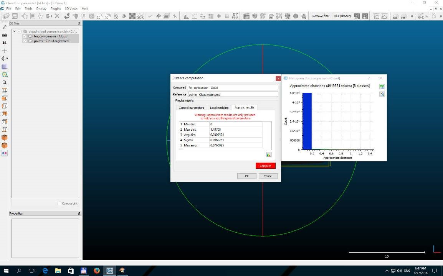Click the CC connected components icon

[x=116, y=16]
